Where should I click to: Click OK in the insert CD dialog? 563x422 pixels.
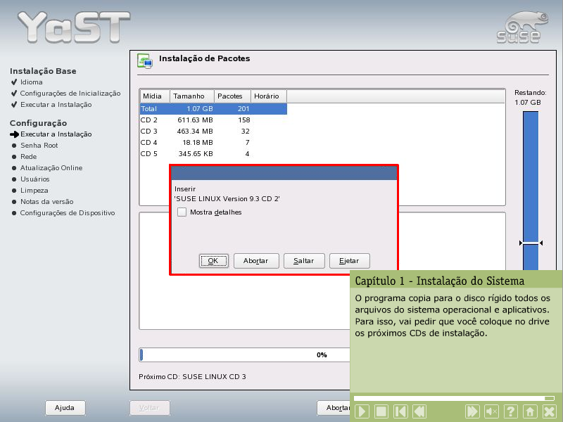tap(213, 261)
